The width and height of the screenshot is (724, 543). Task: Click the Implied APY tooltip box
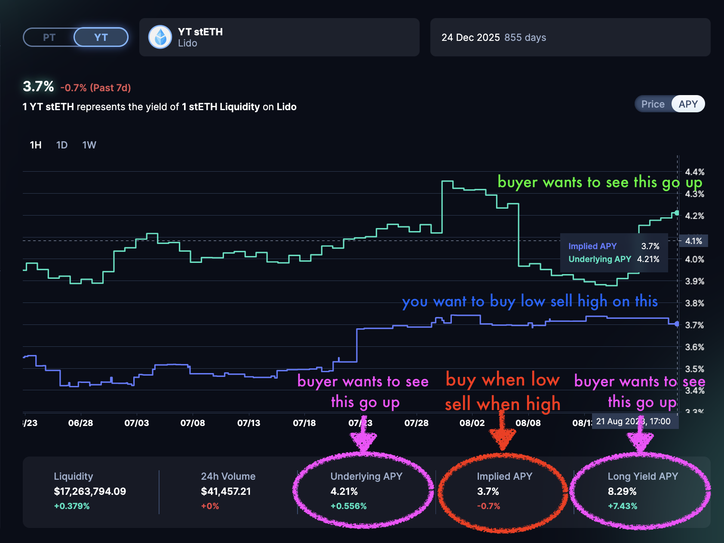pos(614,253)
